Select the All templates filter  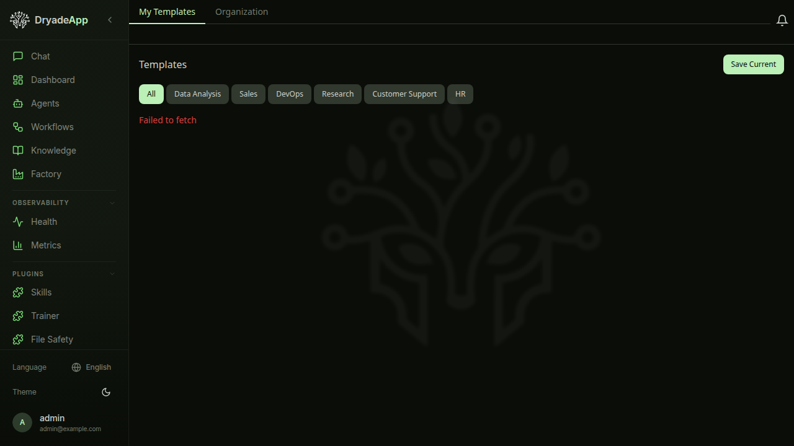point(151,94)
